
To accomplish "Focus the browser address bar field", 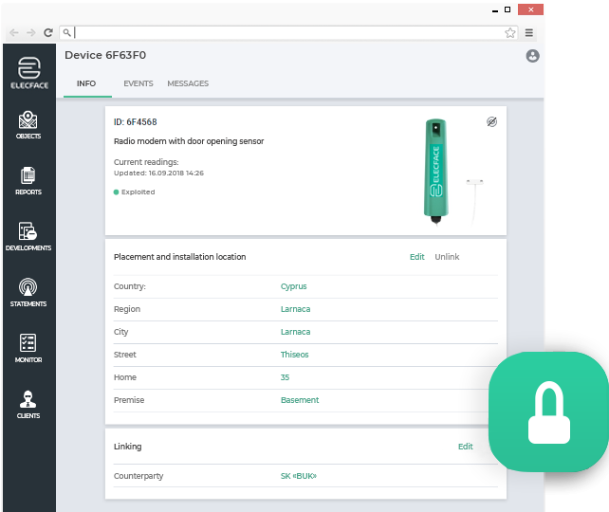I will (x=289, y=32).
